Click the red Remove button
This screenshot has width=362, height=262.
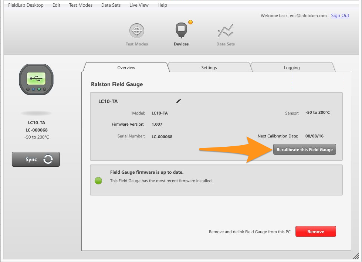316,231
